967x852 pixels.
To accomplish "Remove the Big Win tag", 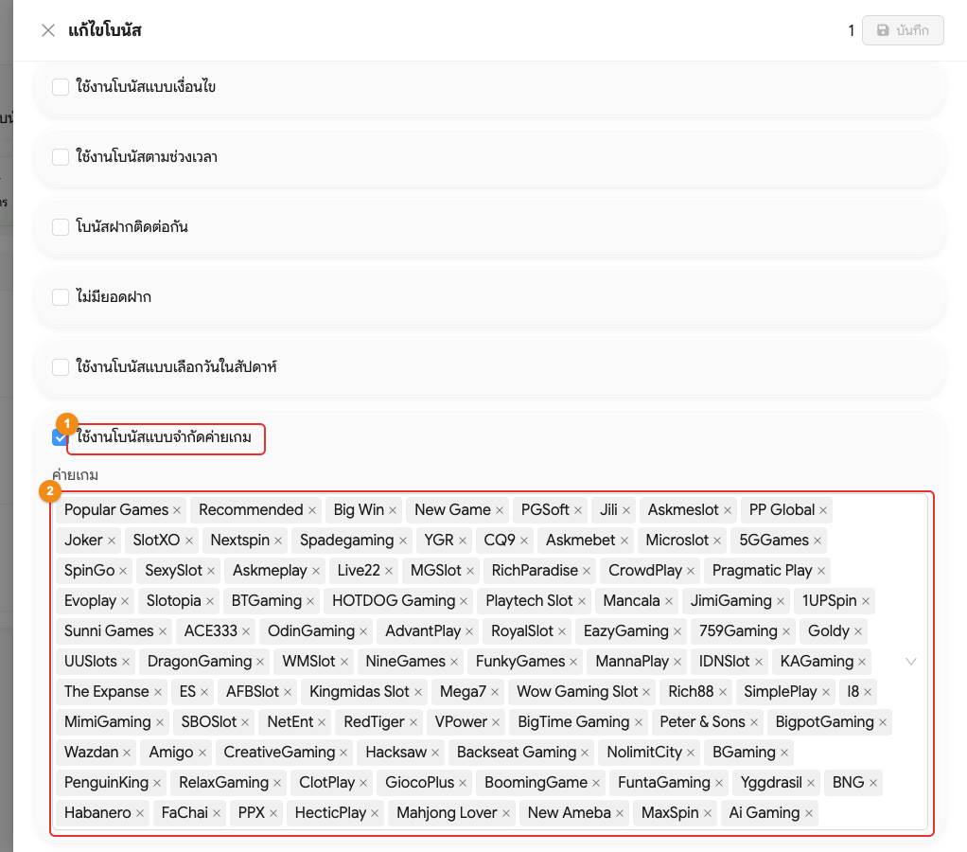I will point(393,510).
